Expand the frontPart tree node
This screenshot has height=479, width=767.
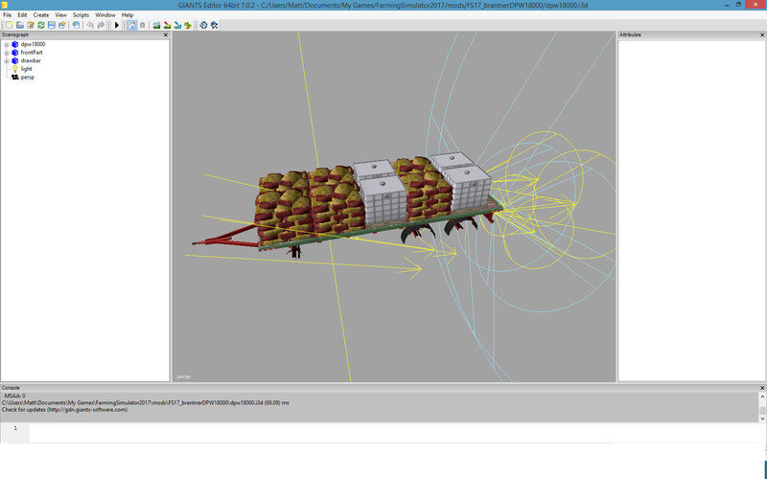pyautogui.click(x=7, y=53)
